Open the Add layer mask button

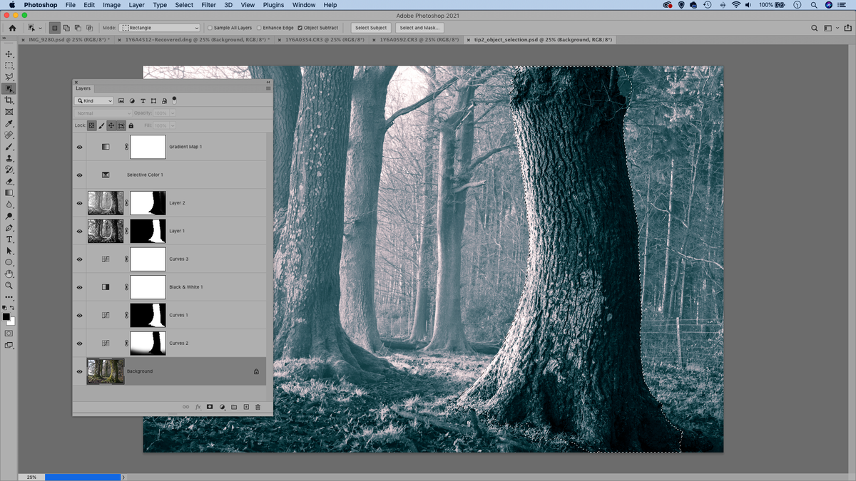(x=210, y=406)
